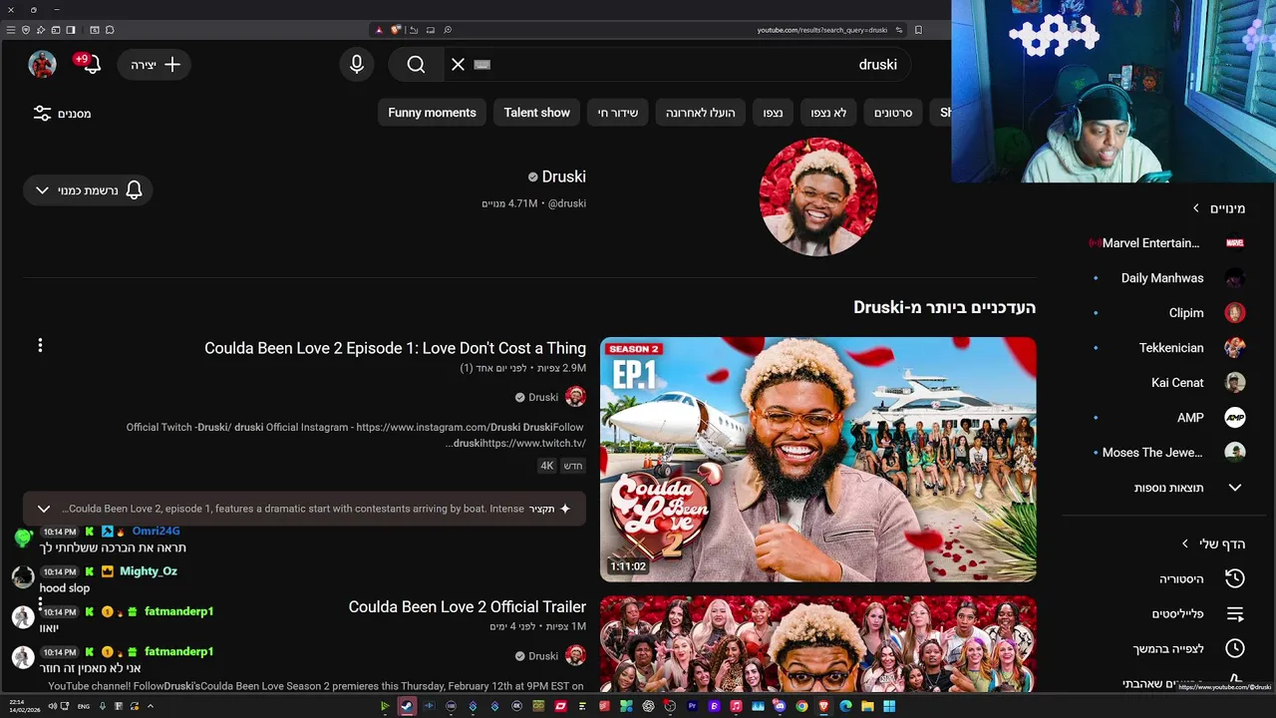Open File Explorer from the taskbar
1276x718 pixels.
[x=867, y=706]
